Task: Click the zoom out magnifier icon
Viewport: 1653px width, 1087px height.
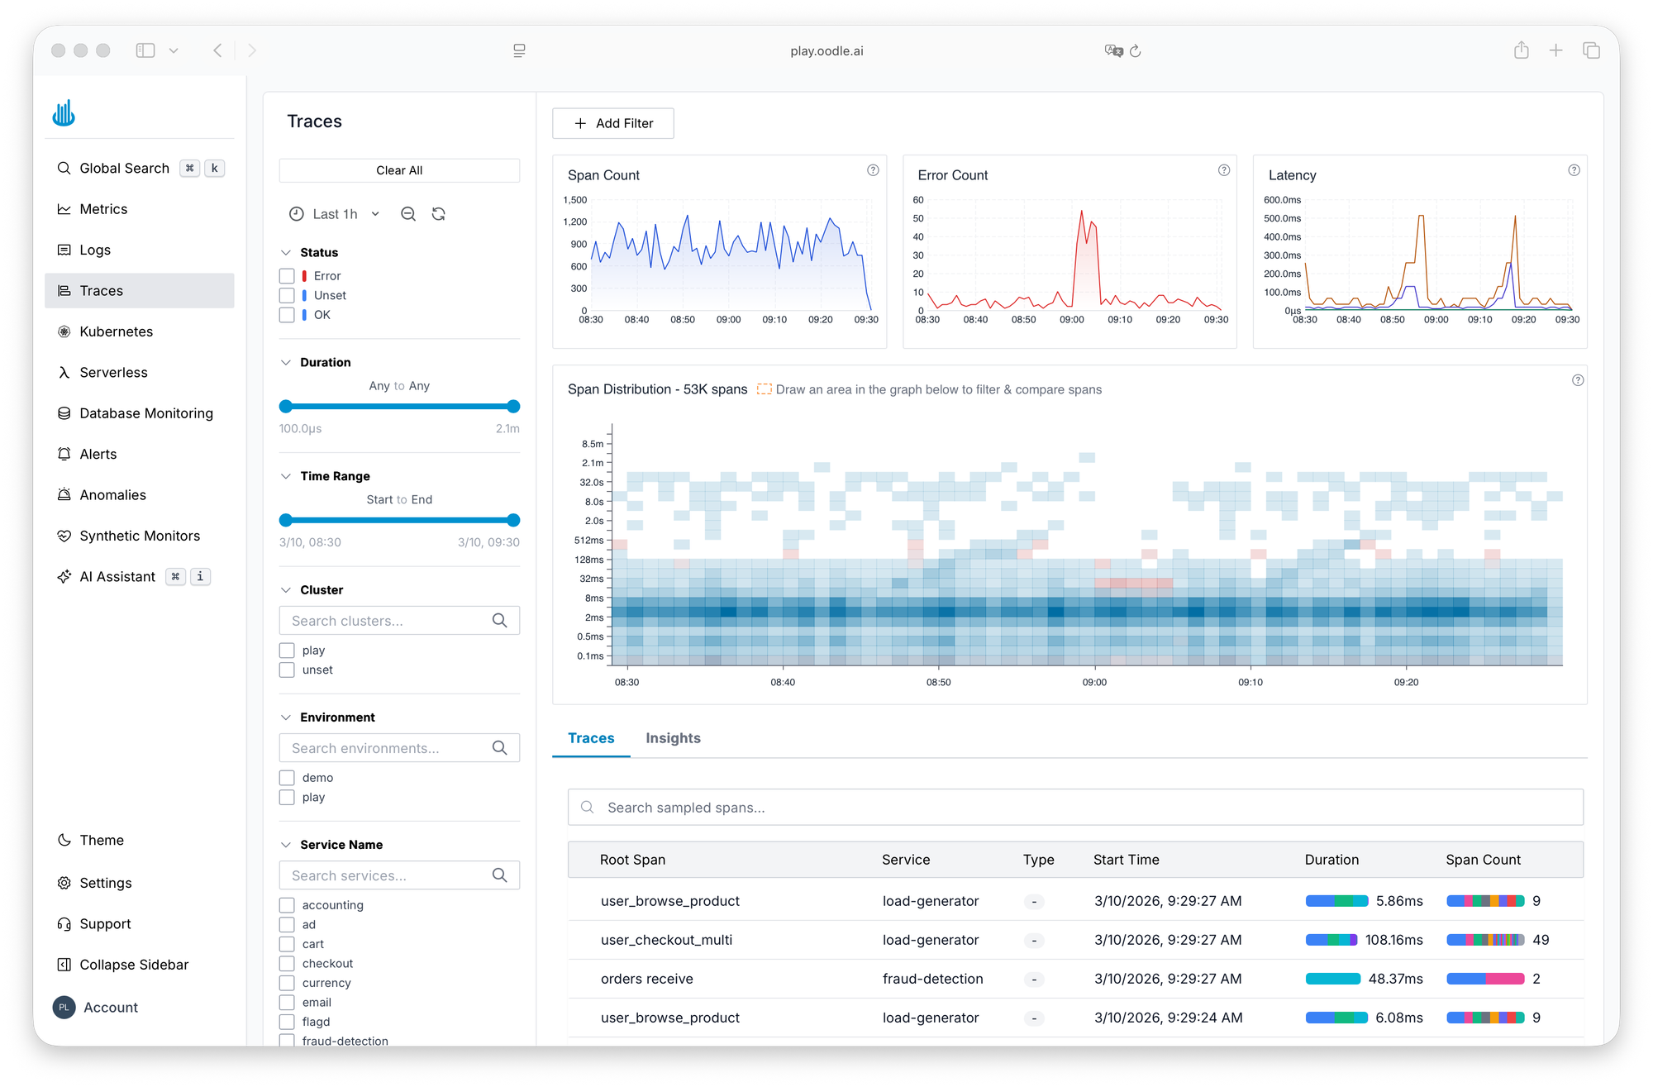Action: [407, 214]
